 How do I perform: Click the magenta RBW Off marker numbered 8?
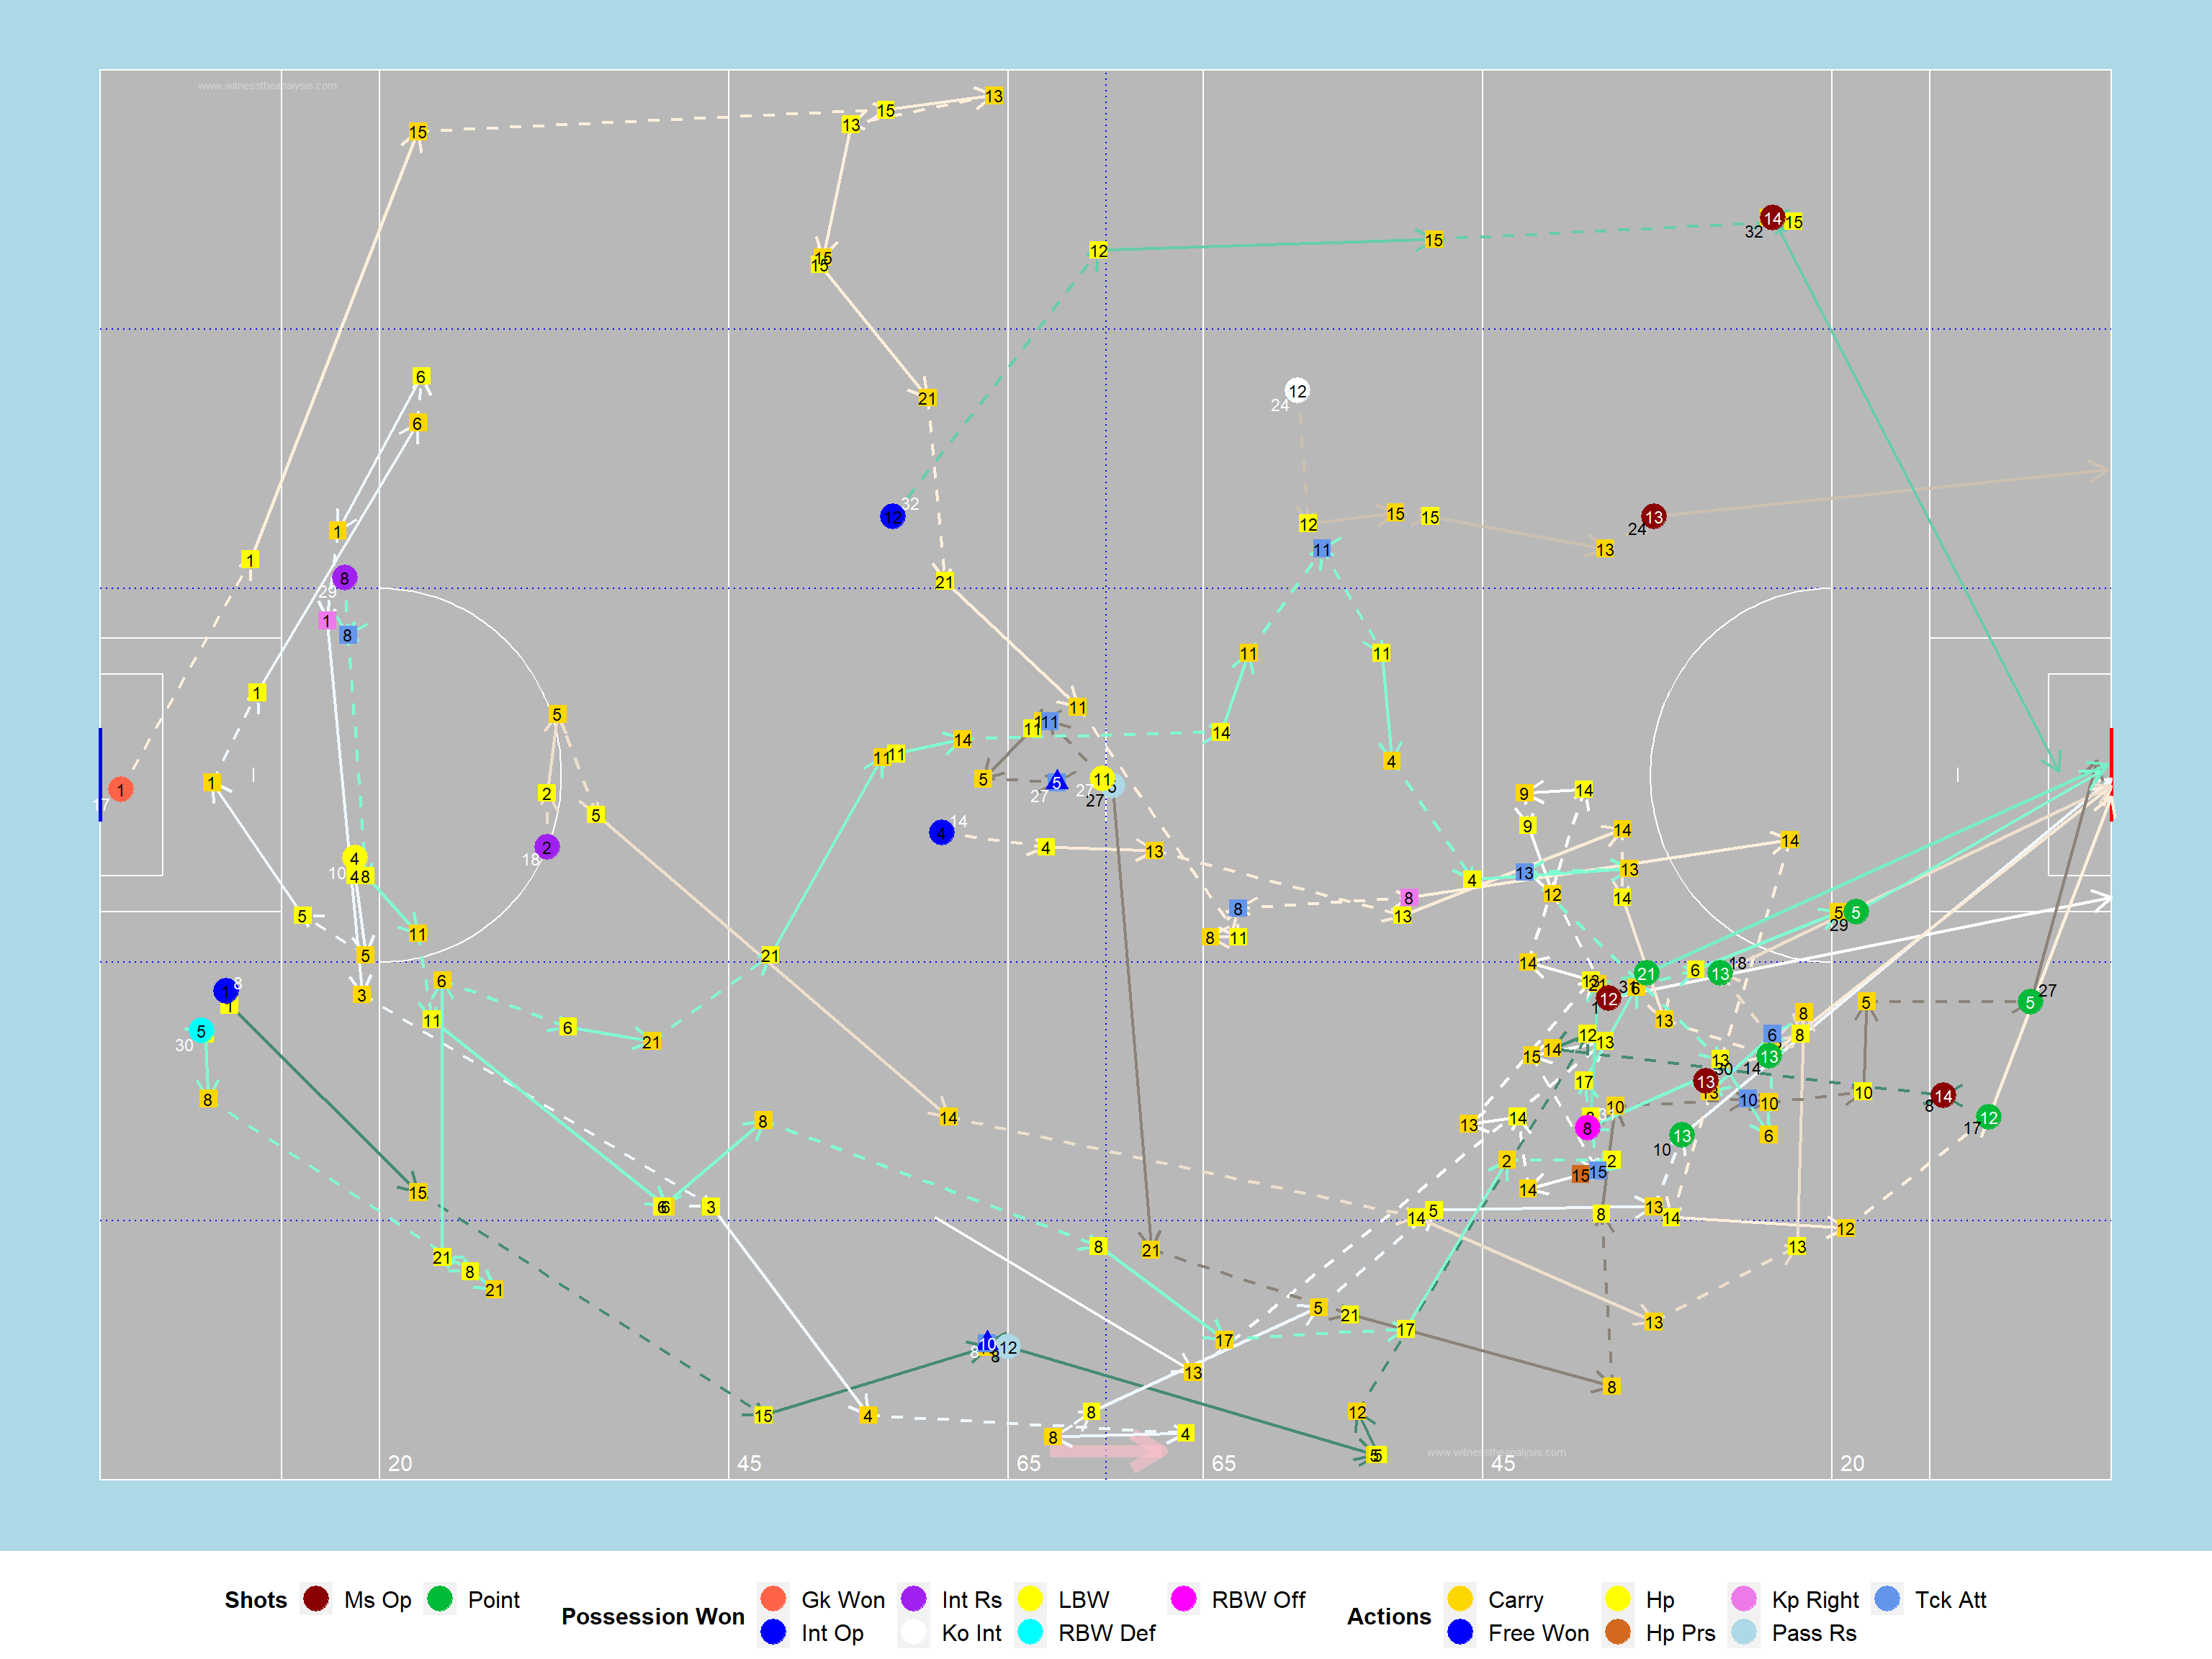1587,1128
